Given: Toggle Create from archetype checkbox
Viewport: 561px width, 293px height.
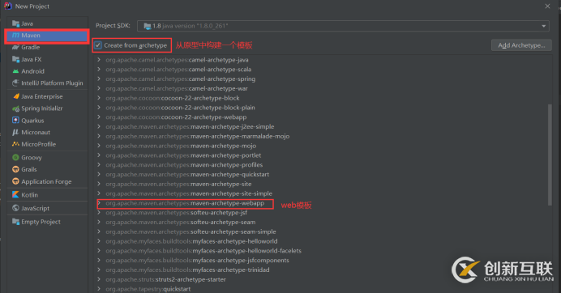Looking at the screenshot, I should 97,45.
